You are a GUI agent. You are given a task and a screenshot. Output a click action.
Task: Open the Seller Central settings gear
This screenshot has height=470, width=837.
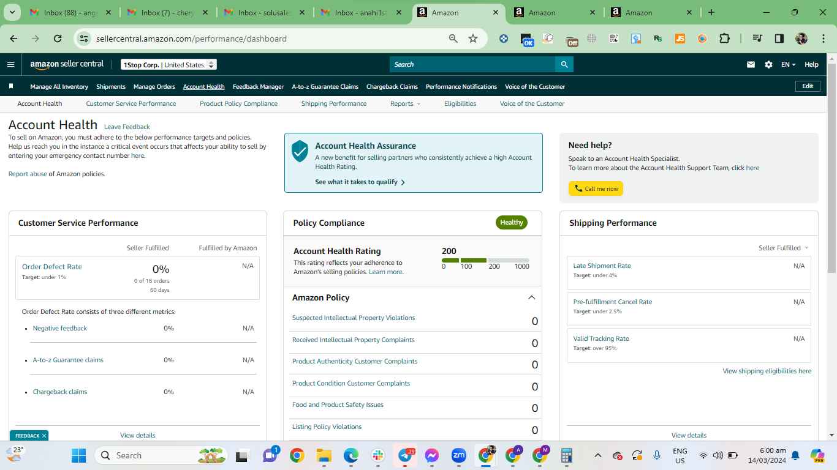tap(768, 64)
